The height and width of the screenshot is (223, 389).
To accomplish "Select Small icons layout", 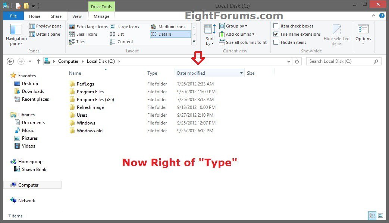I will tap(84, 34).
